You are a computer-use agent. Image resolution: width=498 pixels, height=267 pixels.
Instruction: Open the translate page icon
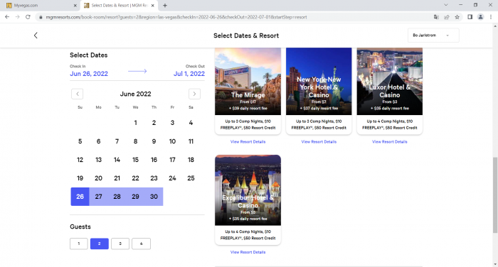pyautogui.click(x=436, y=17)
